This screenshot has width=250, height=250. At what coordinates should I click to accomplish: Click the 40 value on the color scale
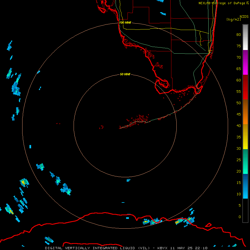click(239, 126)
